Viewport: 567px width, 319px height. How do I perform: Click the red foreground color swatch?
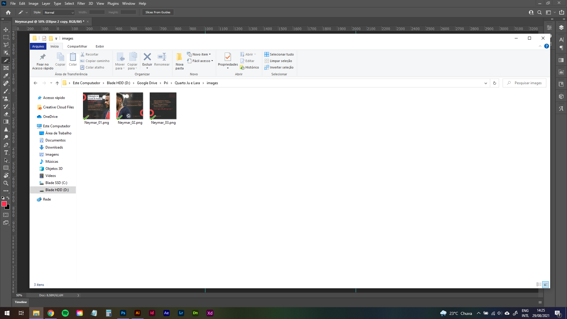point(4,204)
